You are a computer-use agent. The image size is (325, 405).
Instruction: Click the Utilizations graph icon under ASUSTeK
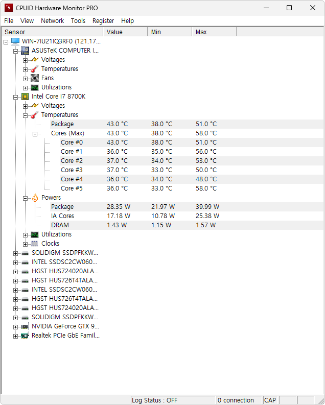tap(35, 87)
